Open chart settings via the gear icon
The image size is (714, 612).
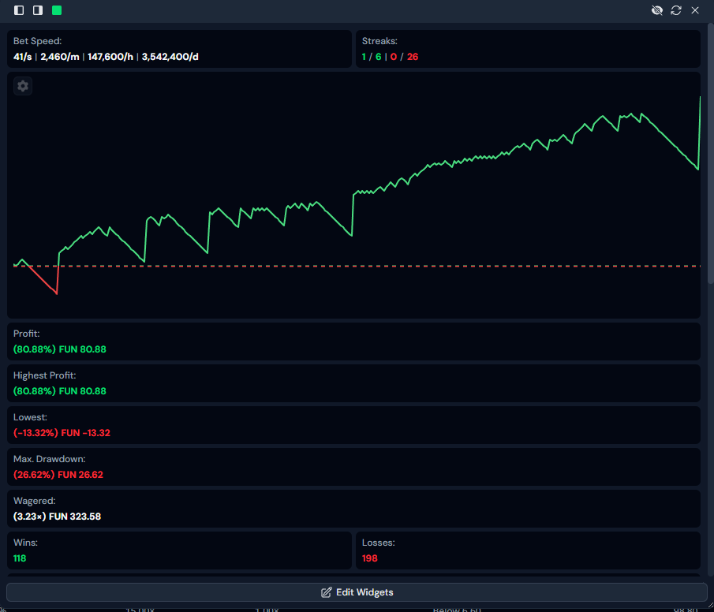pos(23,87)
